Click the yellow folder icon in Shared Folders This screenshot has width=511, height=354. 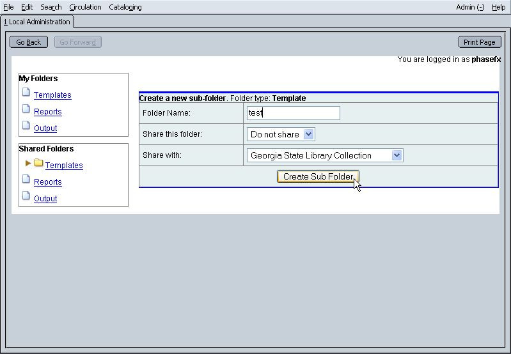coord(38,164)
